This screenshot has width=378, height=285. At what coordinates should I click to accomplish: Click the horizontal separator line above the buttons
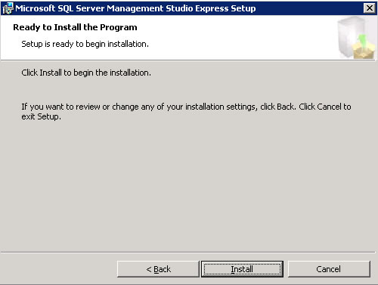pyautogui.click(x=188, y=252)
